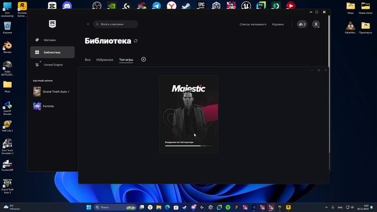Open Discord desktop shortcut

click(x=67, y=5)
